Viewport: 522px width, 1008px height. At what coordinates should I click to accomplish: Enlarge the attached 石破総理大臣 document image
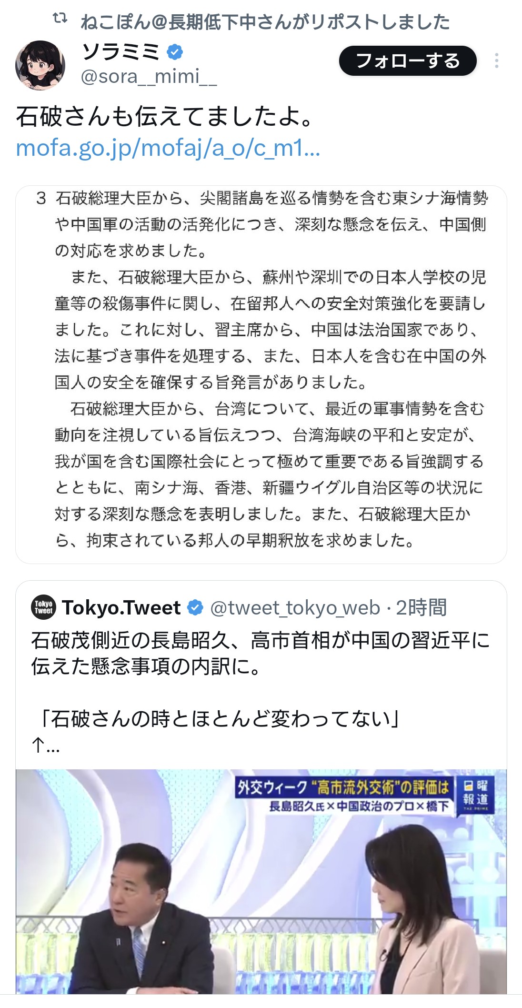point(261,374)
